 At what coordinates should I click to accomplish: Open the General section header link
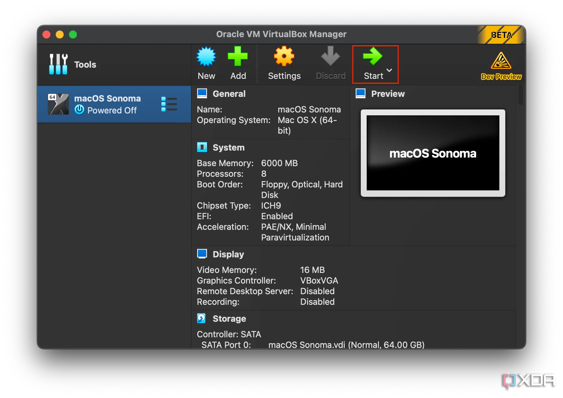click(x=229, y=94)
